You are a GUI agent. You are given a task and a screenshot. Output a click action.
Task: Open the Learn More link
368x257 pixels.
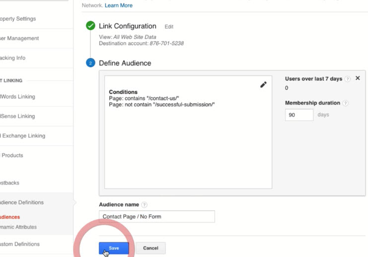119,5
